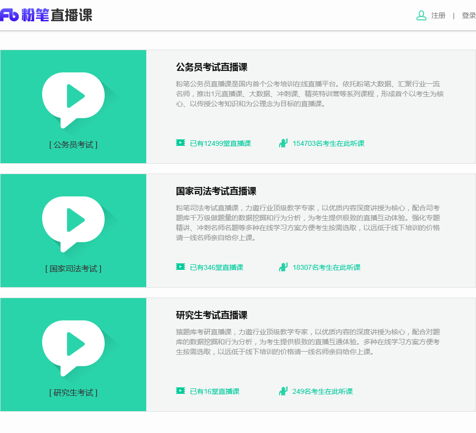Click the text 18307名考生在此听课
This screenshot has height=433, width=476.
click(326, 267)
